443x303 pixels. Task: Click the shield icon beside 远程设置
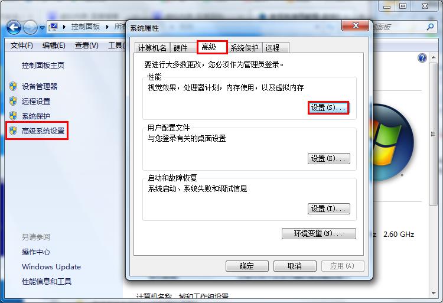[x=13, y=101]
